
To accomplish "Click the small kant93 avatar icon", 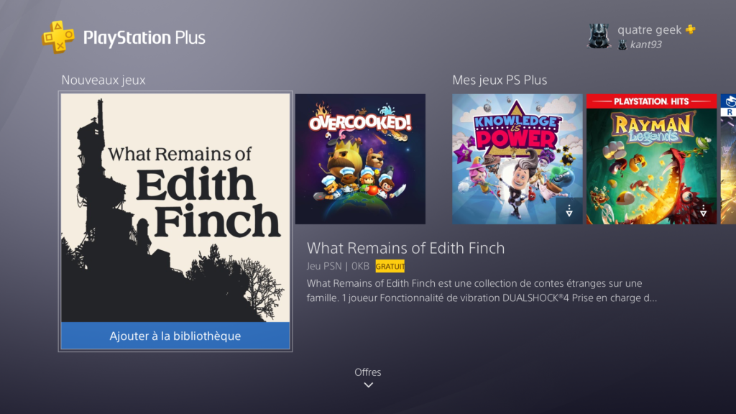I will pyautogui.click(x=622, y=45).
